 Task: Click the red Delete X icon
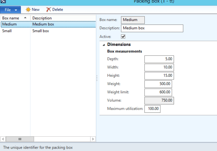coord(49,9)
